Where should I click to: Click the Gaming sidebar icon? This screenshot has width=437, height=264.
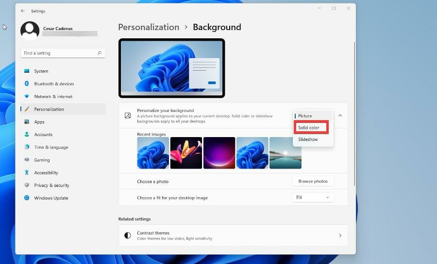[27, 160]
